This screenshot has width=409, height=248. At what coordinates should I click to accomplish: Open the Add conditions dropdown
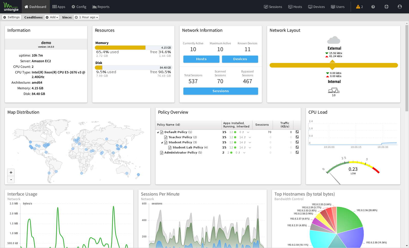tap(52, 17)
